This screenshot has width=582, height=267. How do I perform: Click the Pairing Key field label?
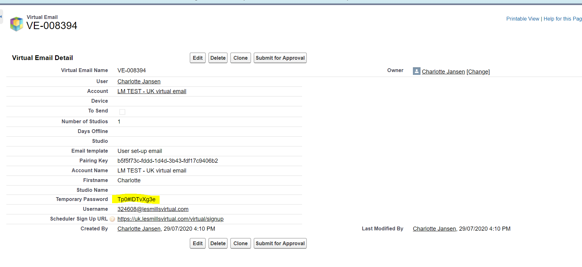coord(93,161)
